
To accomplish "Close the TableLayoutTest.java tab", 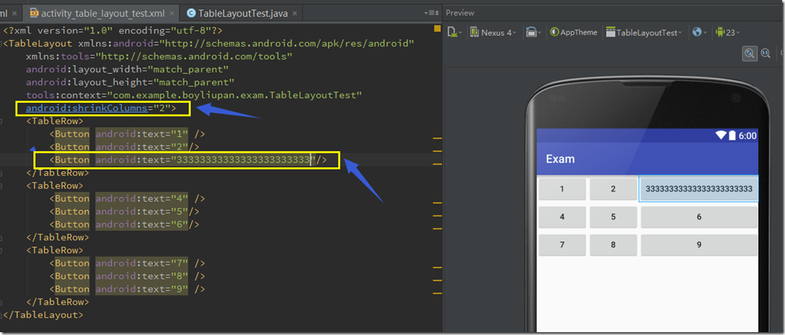I will point(295,13).
